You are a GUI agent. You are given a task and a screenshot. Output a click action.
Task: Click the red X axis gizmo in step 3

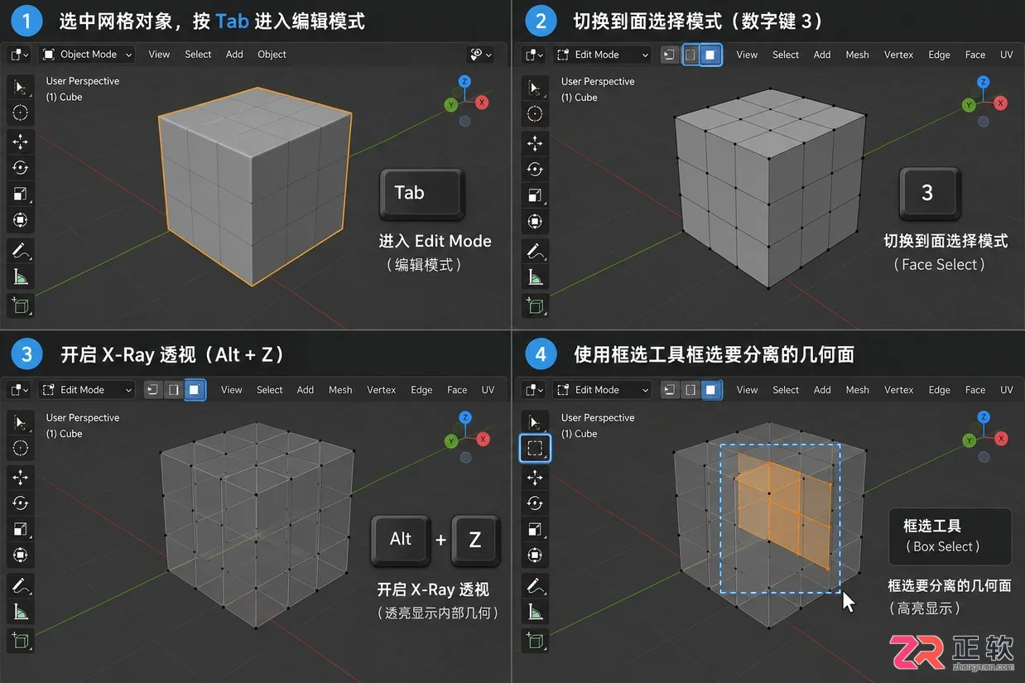click(483, 439)
